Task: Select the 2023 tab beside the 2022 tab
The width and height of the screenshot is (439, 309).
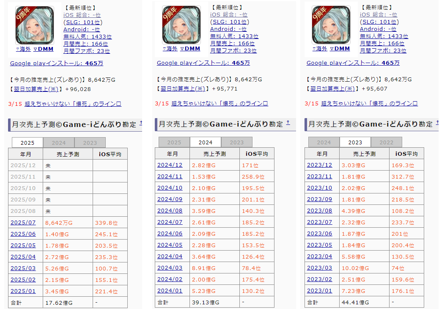Action: pos(355,142)
